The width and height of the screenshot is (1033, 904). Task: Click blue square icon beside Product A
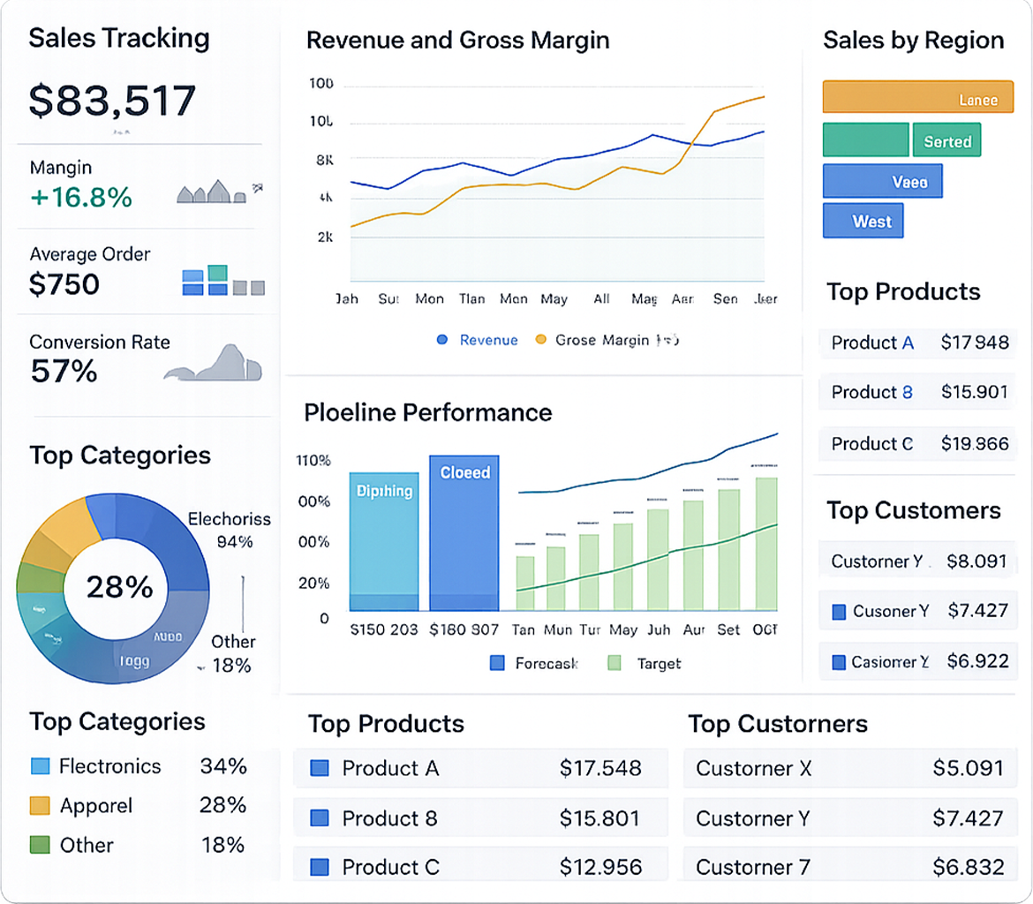(320, 769)
